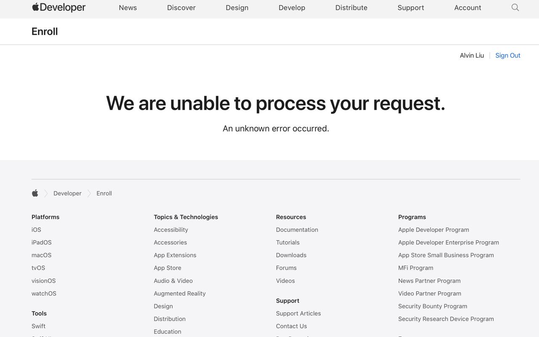Open the search magnifier icon

click(515, 8)
